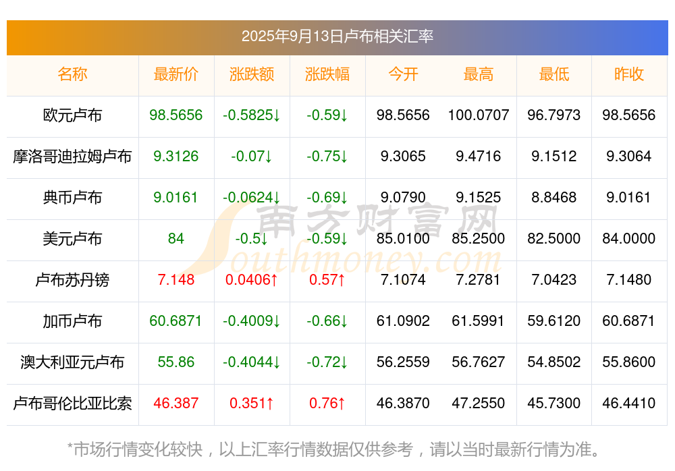This screenshot has height=471, width=675.
Task: Click the high value 9.4716
Action: point(479,157)
